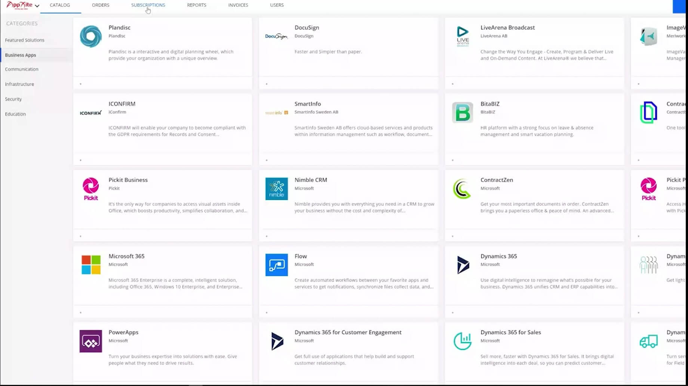Image resolution: width=688 pixels, height=386 pixels.
Task: Open the PowerApps title
Action: (123, 332)
